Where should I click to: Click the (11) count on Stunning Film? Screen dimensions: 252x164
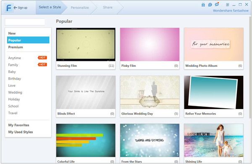(x=111, y=65)
